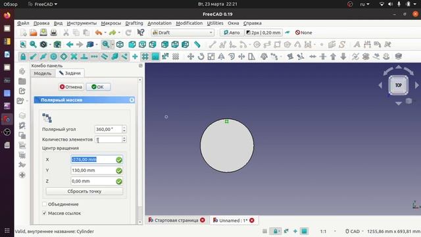Switch to the Модель tab
Image resolution: width=421 pixels, height=237 pixels.
tap(43, 73)
